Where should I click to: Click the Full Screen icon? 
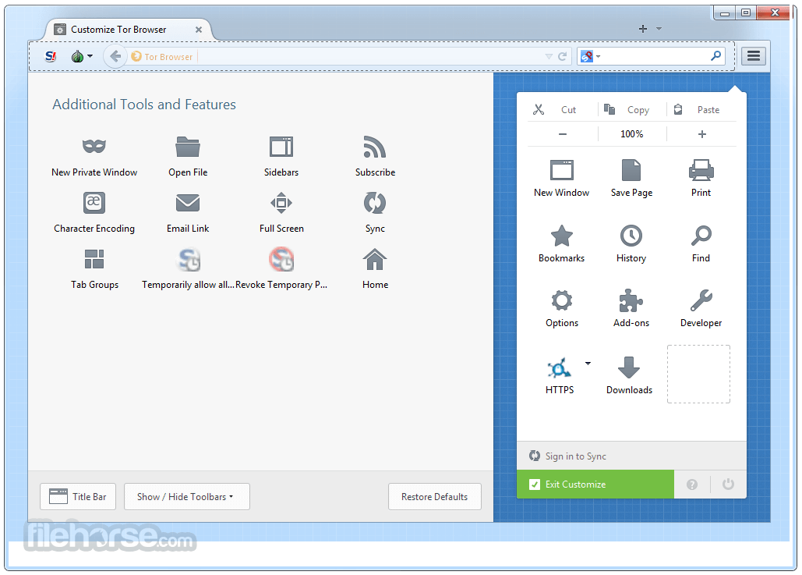[281, 203]
